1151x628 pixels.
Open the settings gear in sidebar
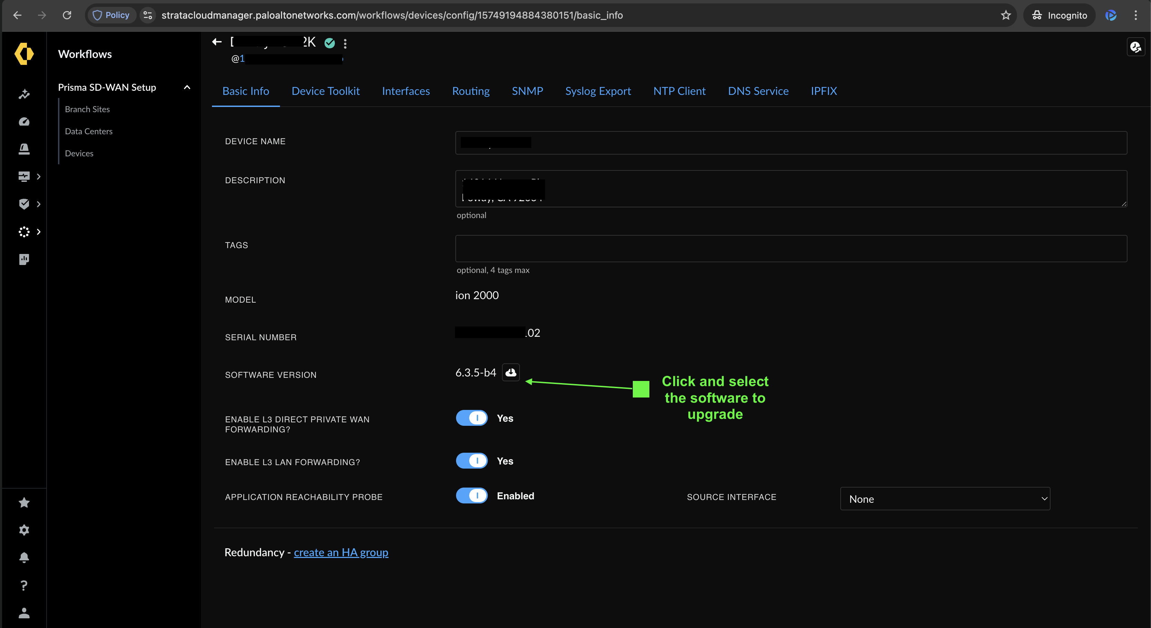[24, 530]
